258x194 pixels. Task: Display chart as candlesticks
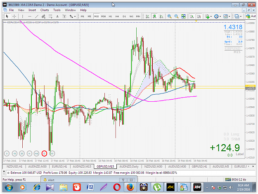point(154,16)
